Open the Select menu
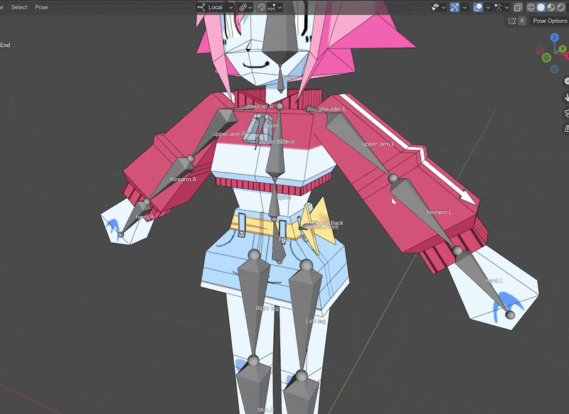 (19, 7)
